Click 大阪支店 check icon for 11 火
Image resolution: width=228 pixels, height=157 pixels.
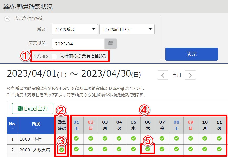tap(219, 149)
